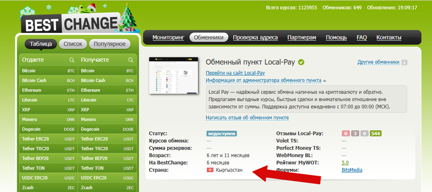Select USDC ERC20 in the Получаете column
This screenshot has width=432, height=192.
107,178
